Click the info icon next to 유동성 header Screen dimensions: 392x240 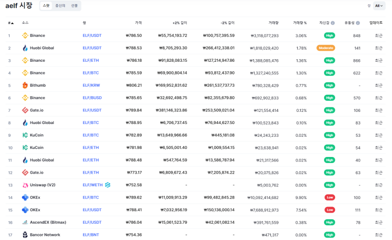tap(358, 23)
